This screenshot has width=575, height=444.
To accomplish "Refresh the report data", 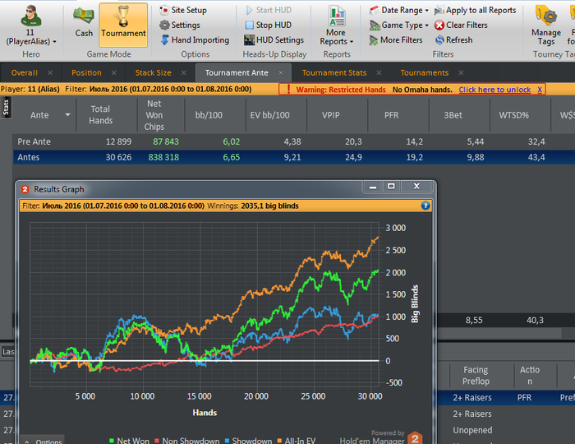I will click(454, 40).
